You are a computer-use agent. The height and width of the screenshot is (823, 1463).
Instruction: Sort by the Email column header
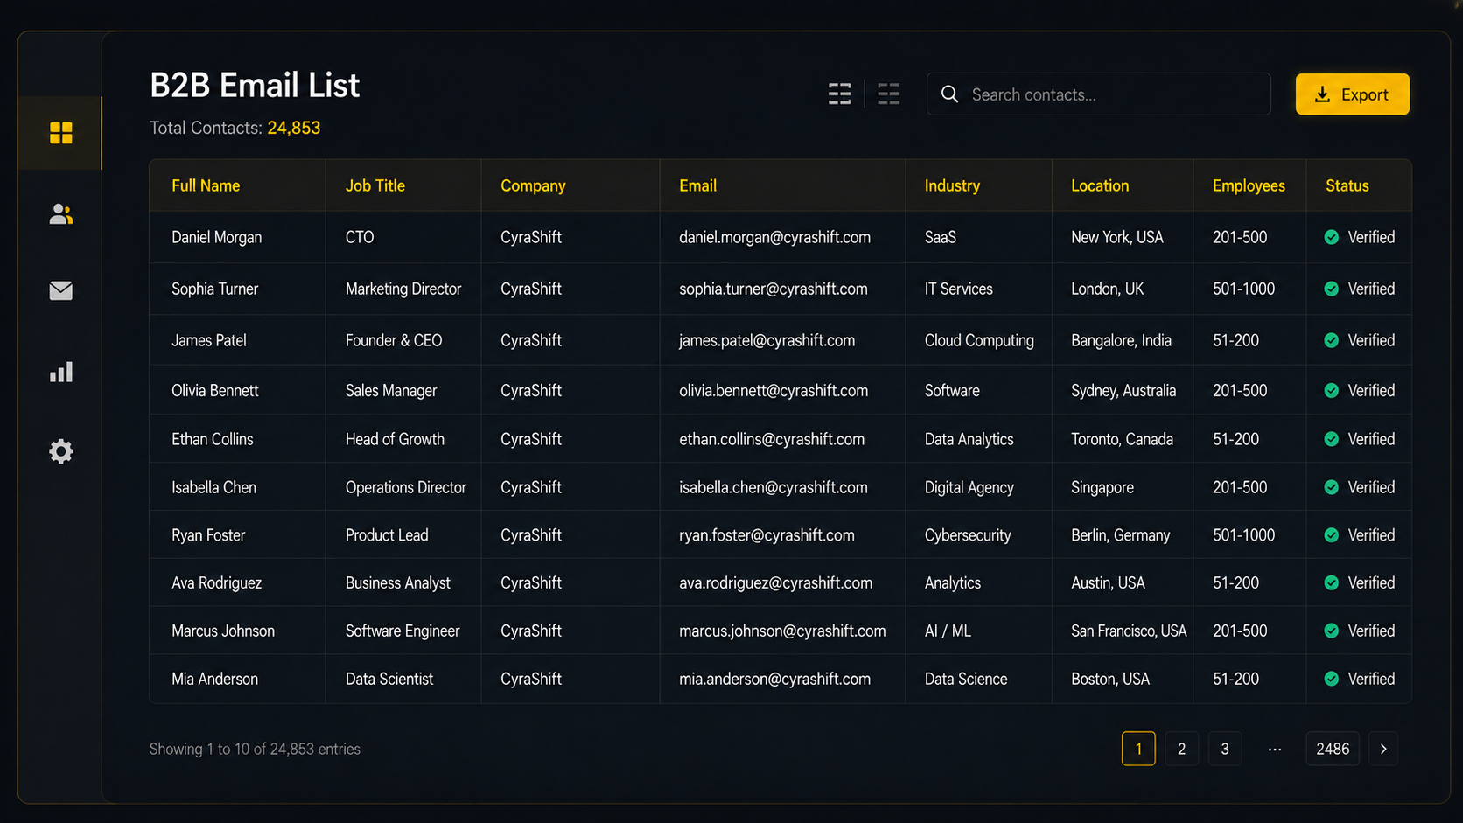tap(697, 185)
